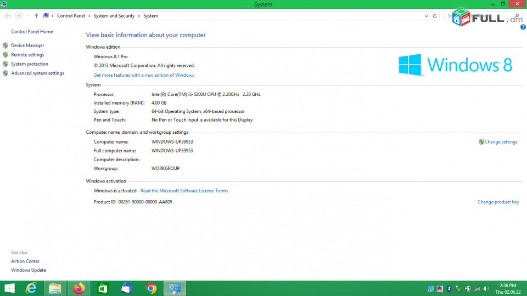This screenshot has width=527, height=296.
Task: Open Google Chrome from taskbar
Action: coord(151,288)
